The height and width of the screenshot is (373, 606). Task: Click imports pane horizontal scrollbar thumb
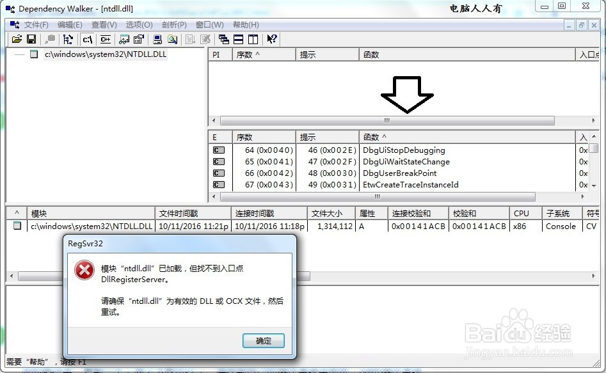tap(387, 120)
